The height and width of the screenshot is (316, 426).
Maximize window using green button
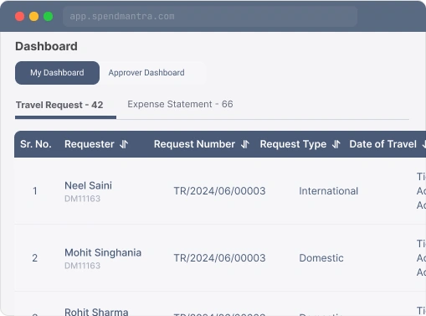click(x=49, y=16)
